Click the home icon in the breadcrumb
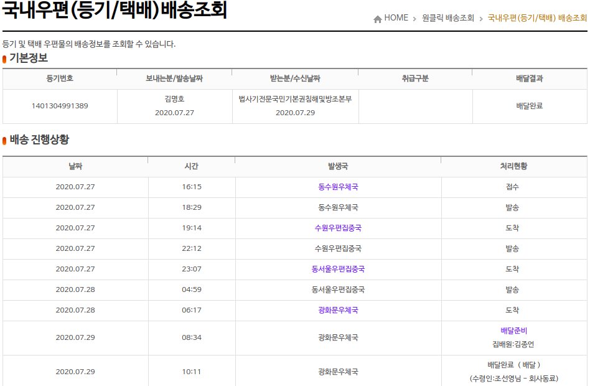The image size is (590, 386). coord(377,19)
